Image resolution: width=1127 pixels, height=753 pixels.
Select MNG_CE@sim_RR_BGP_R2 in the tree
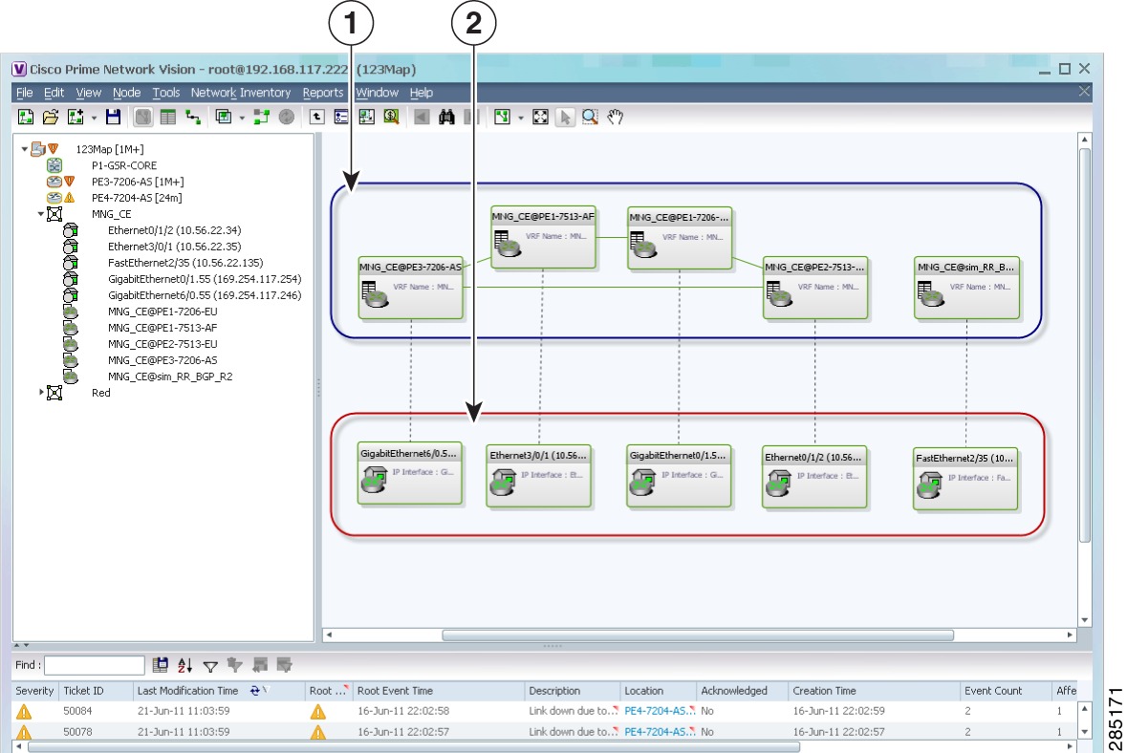[x=170, y=376]
